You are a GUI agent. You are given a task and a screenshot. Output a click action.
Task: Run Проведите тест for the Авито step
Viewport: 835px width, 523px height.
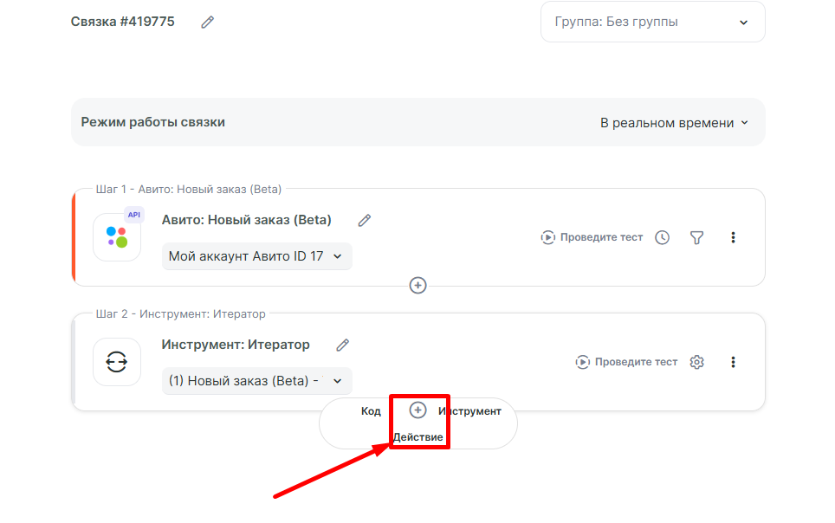coord(592,237)
